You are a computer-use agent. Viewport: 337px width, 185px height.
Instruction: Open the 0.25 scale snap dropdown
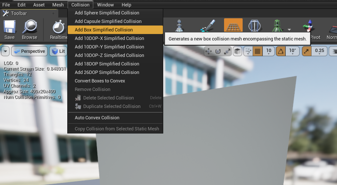point(319,51)
